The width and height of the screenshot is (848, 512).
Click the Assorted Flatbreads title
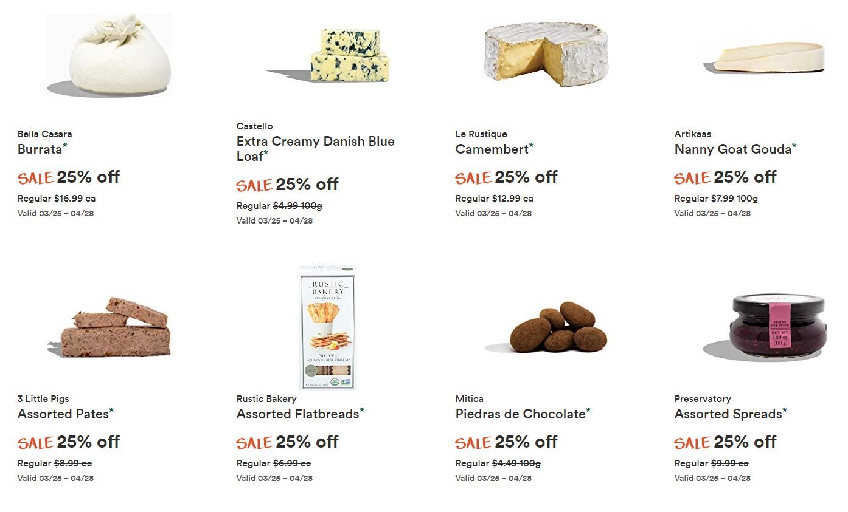(x=301, y=414)
